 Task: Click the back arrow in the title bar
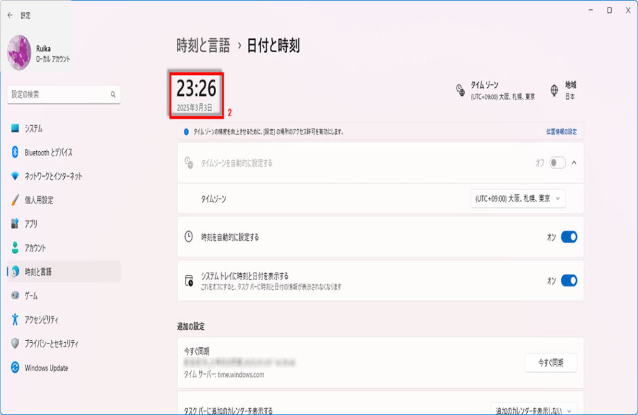tap(9, 15)
